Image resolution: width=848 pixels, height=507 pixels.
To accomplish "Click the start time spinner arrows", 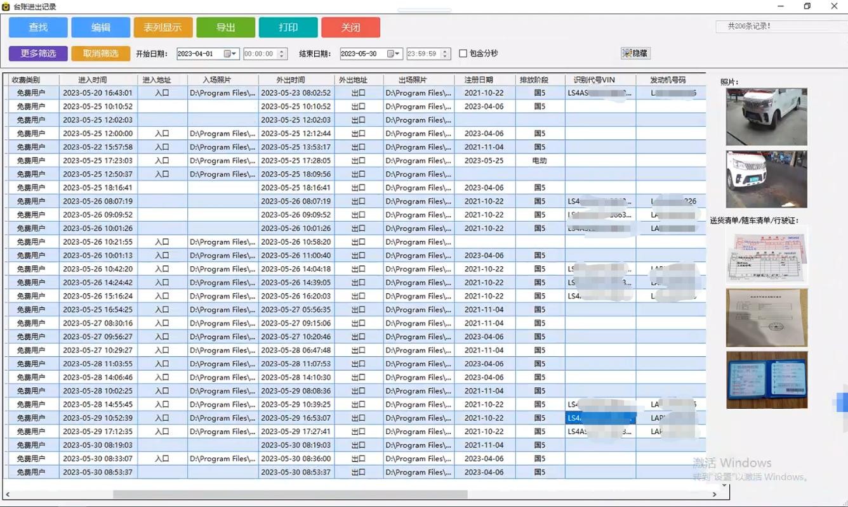I will tap(282, 55).
